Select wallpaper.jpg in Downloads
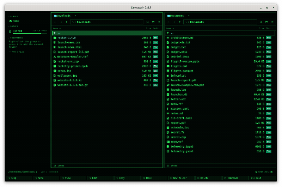 pos(107,76)
